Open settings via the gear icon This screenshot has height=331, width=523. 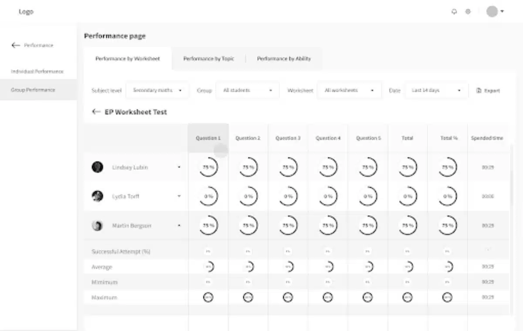(x=468, y=12)
